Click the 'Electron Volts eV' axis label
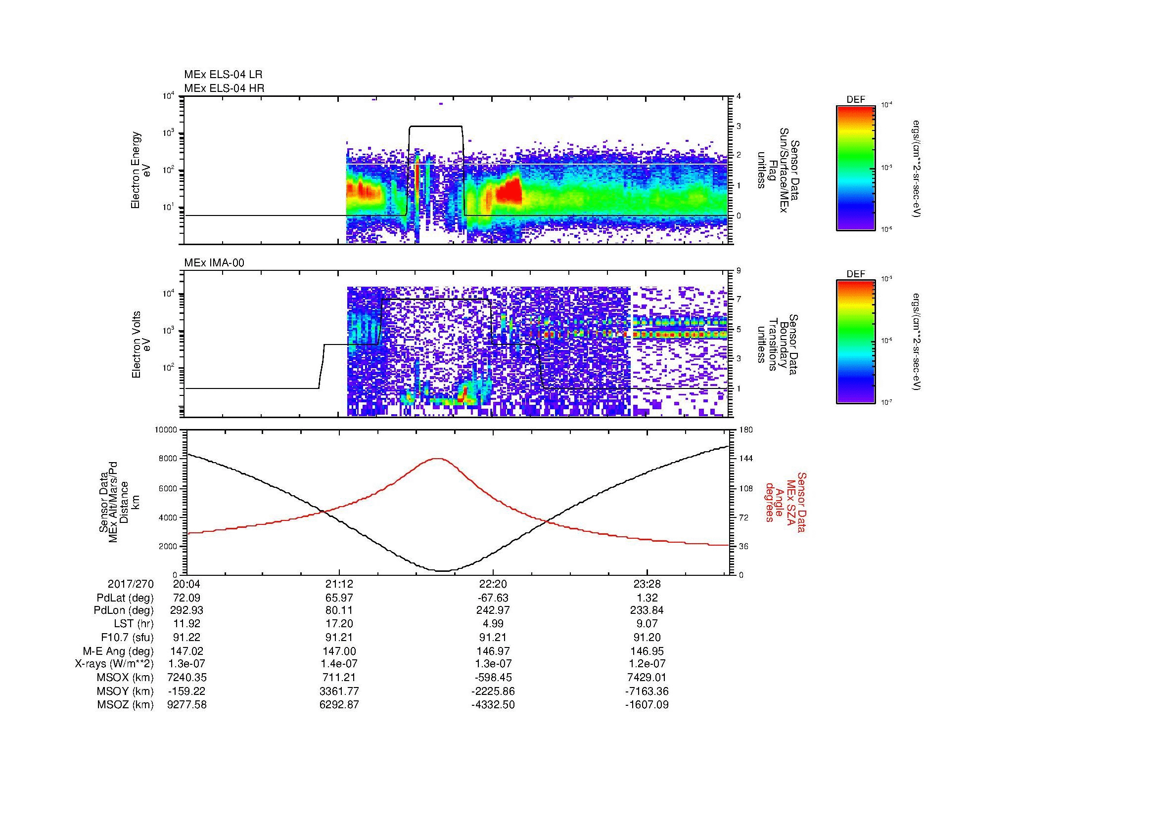The width and height of the screenshot is (1157, 817). coord(140,345)
